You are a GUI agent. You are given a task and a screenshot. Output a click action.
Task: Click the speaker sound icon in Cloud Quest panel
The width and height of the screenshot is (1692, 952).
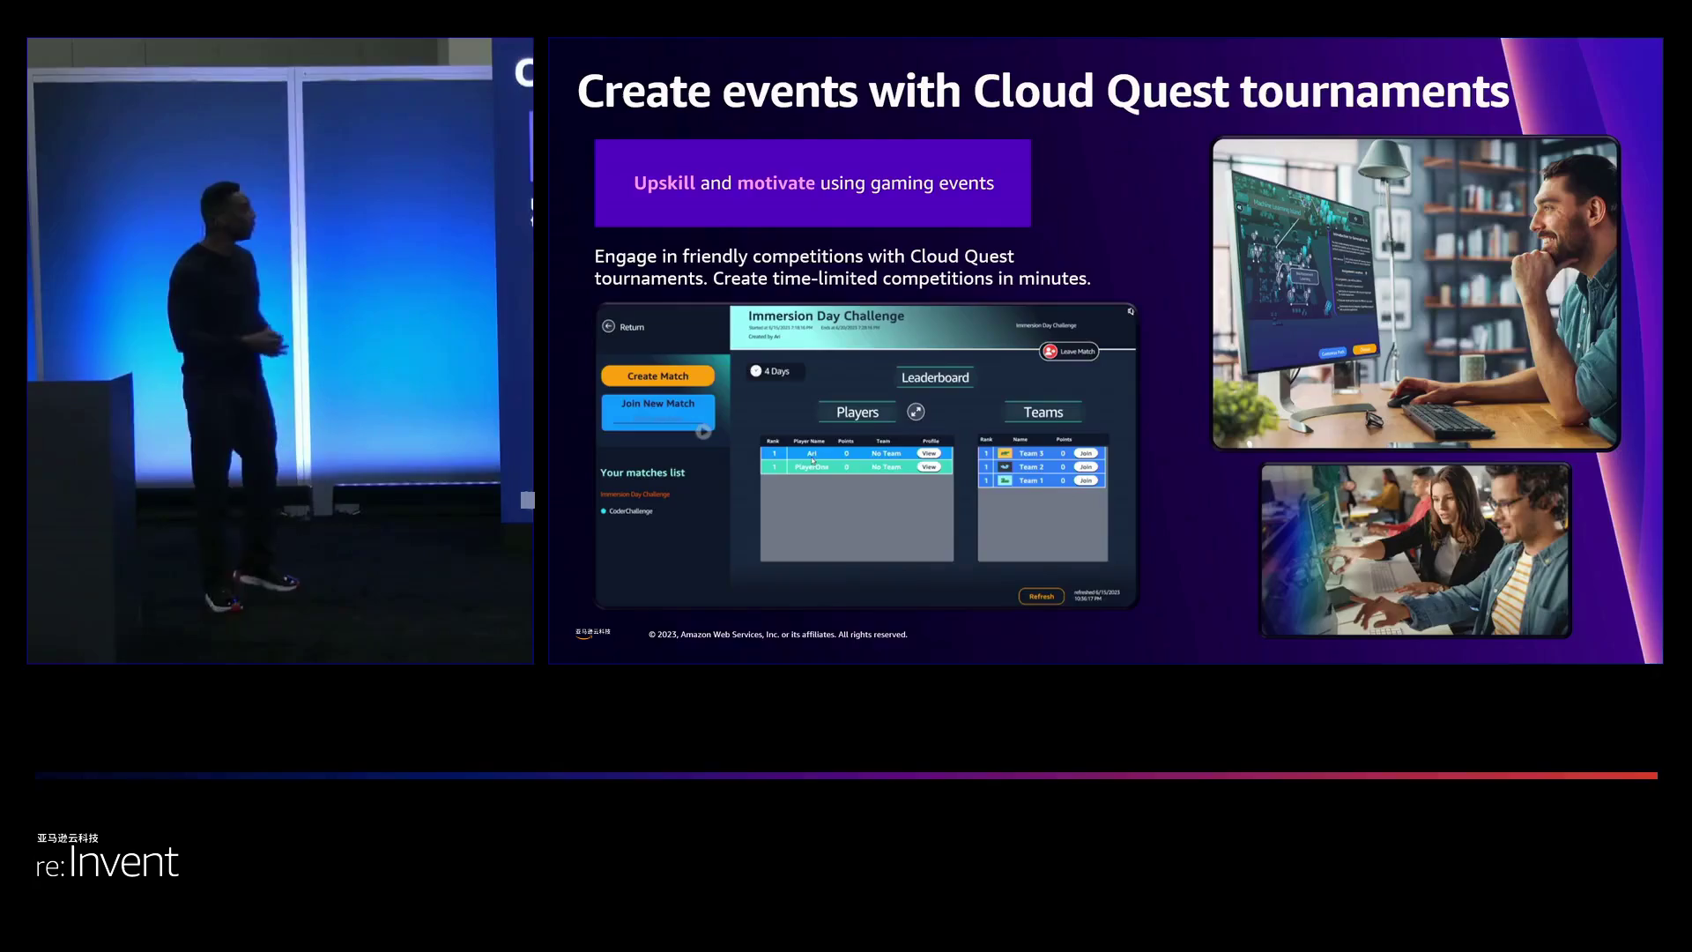pyautogui.click(x=1131, y=311)
